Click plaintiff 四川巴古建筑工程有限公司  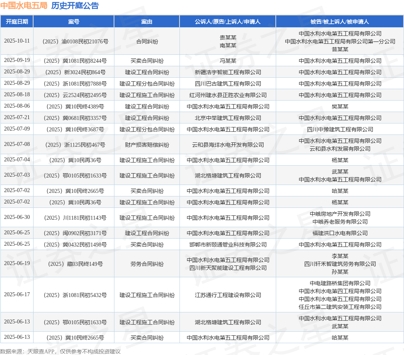[228, 84]
